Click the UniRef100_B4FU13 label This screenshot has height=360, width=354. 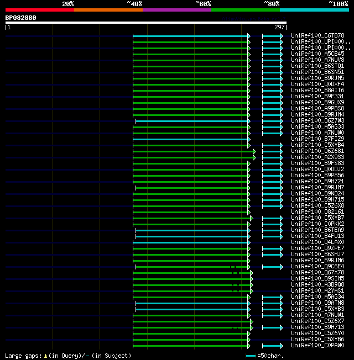click(317, 236)
